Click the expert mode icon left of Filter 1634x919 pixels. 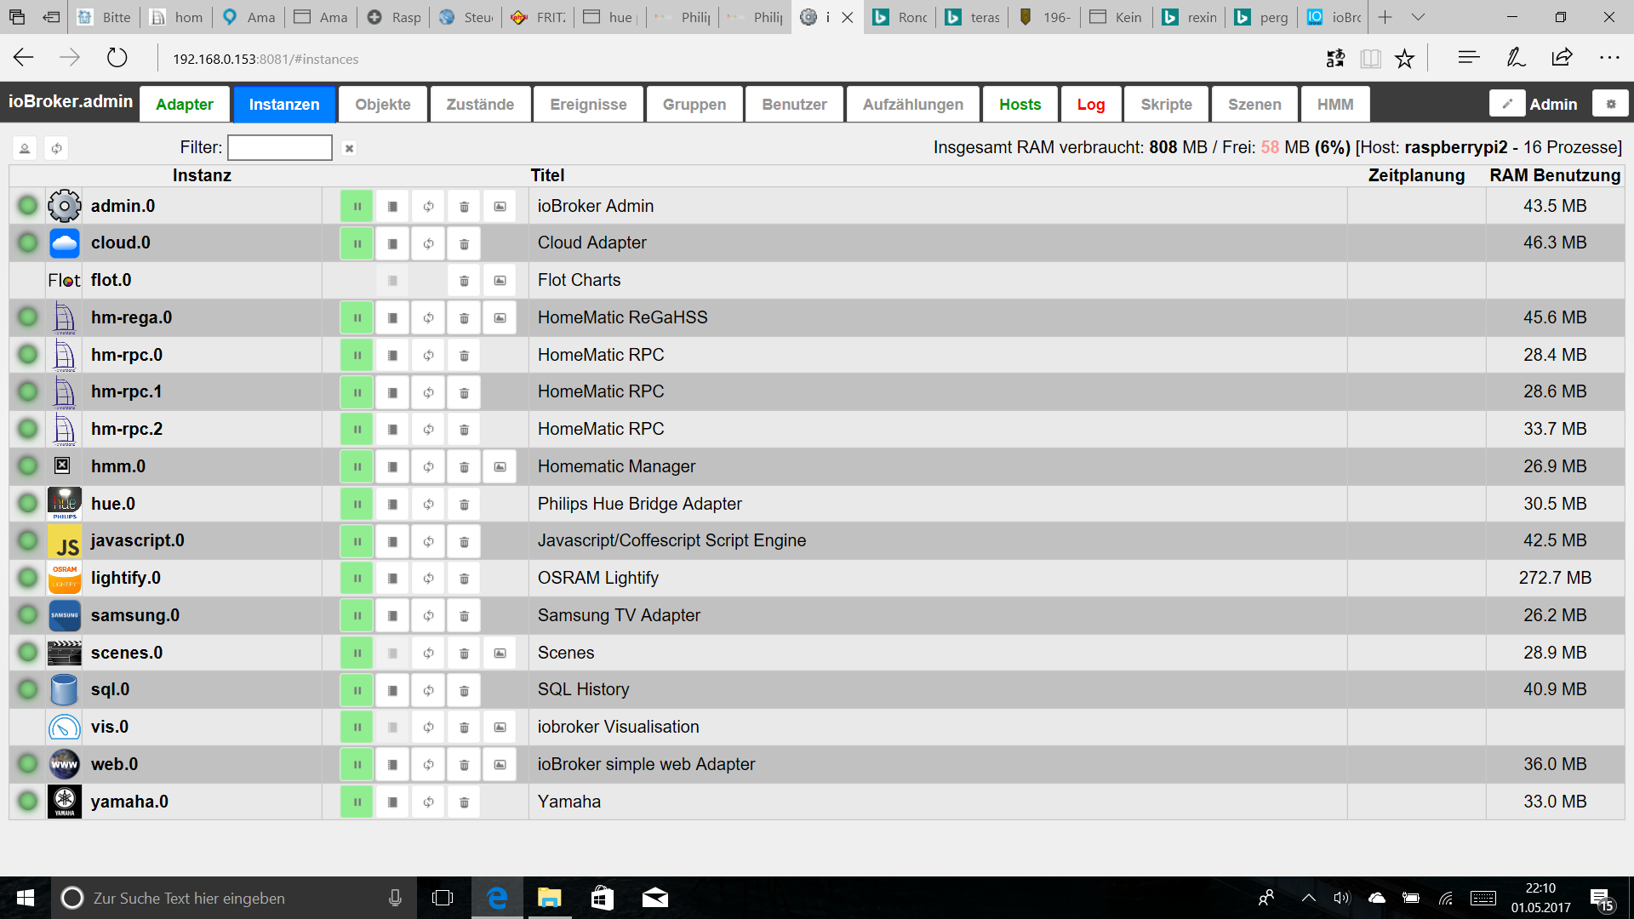coord(25,148)
